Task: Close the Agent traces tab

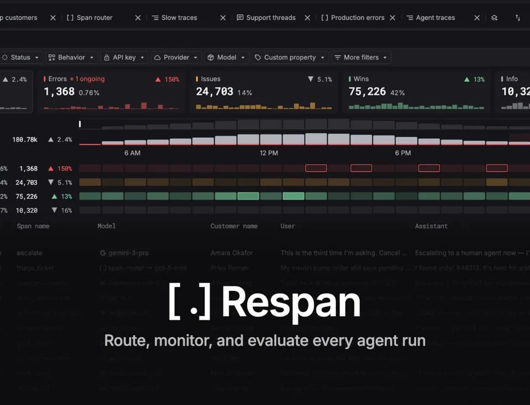Action: [x=477, y=18]
